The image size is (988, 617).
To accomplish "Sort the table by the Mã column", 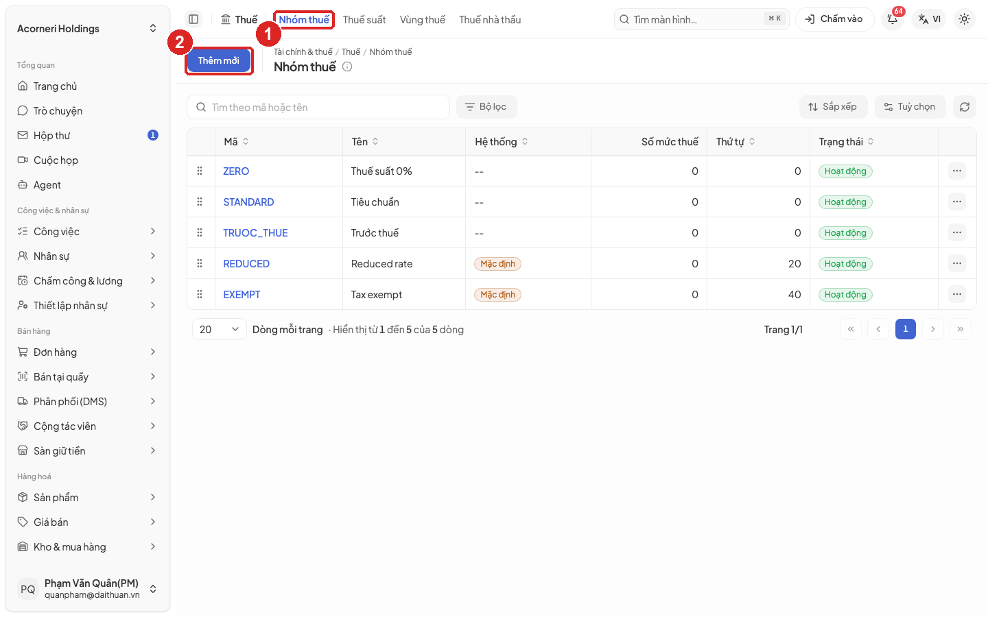I will point(236,142).
